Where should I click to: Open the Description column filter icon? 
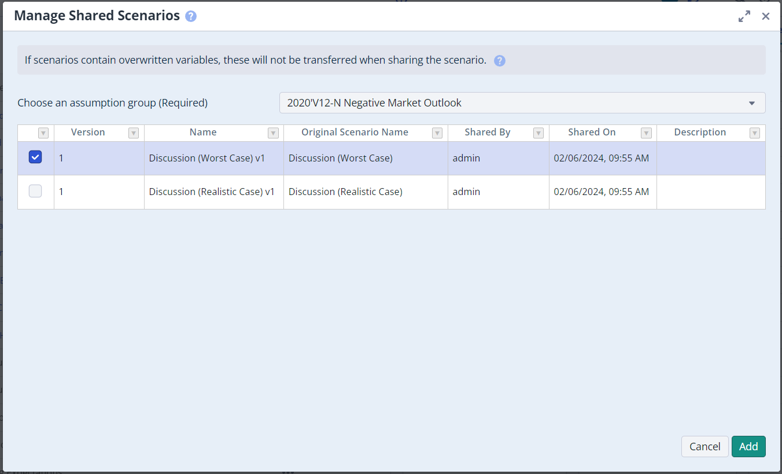pos(755,133)
